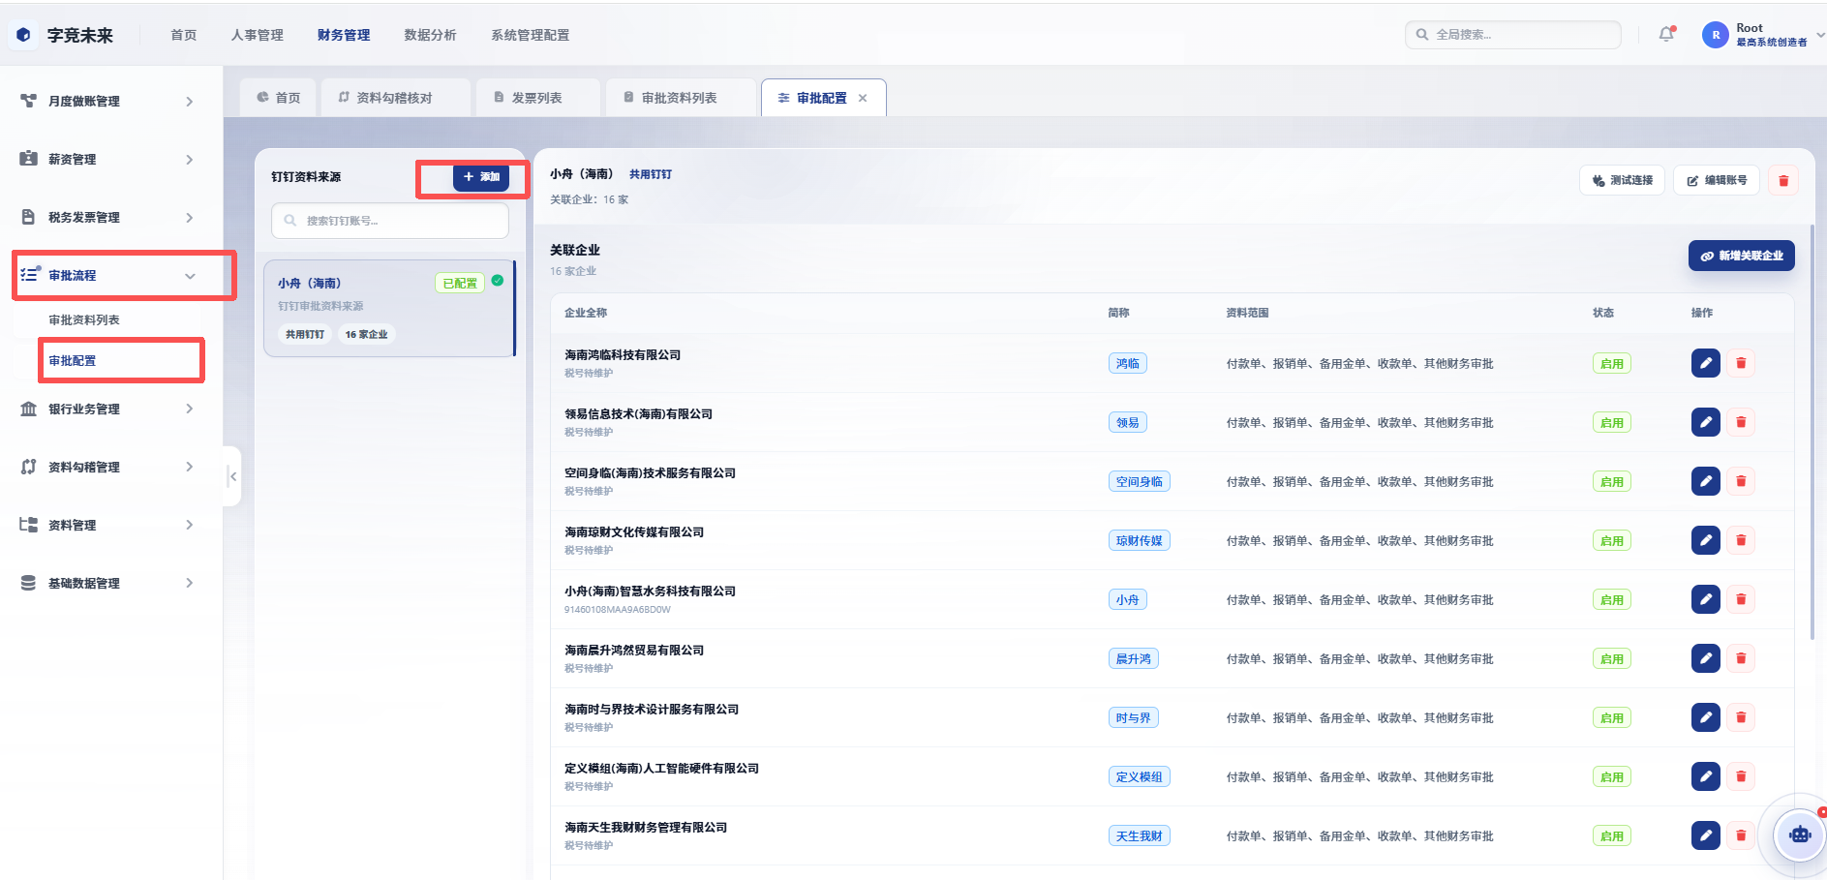Edit the 领易信息技术(海南)有限公司 row
This screenshot has height=880, width=1827.
[x=1705, y=422]
